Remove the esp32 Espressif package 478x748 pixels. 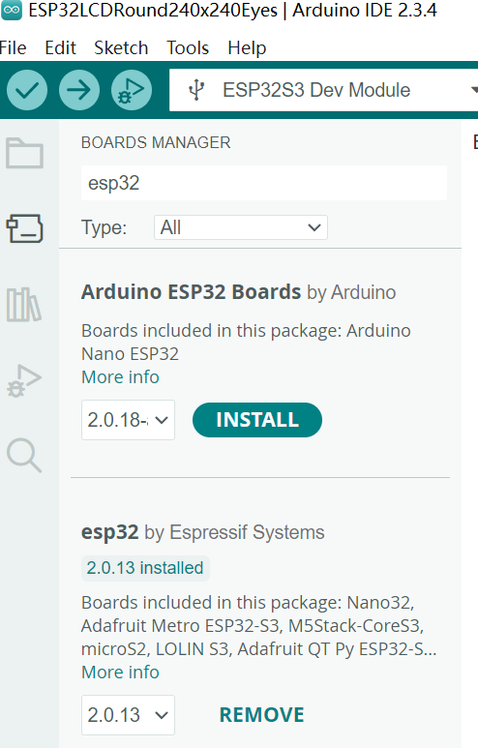click(x=261, y=714)
